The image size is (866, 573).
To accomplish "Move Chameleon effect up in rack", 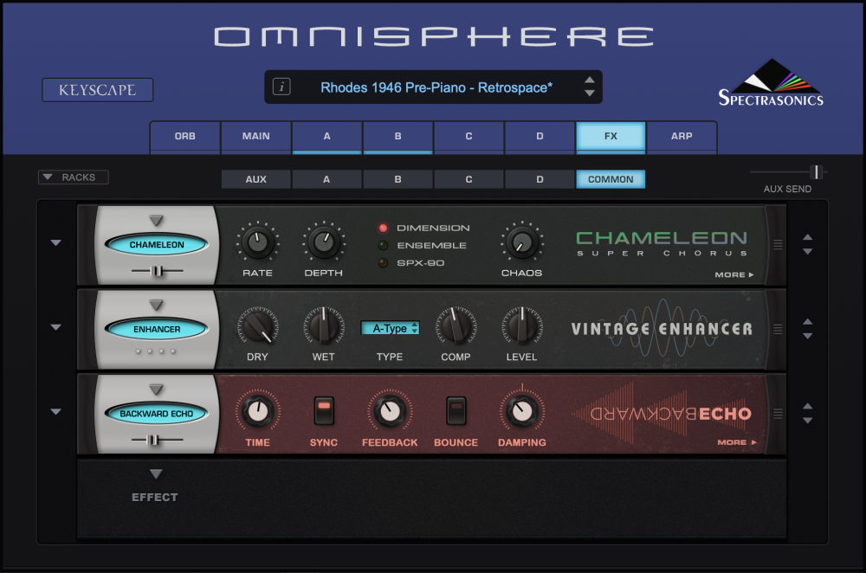I will (807, 237).
